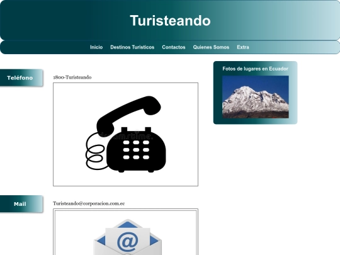Click the Teléfono section label
340x255 pixels.
(x=21, y=77)
